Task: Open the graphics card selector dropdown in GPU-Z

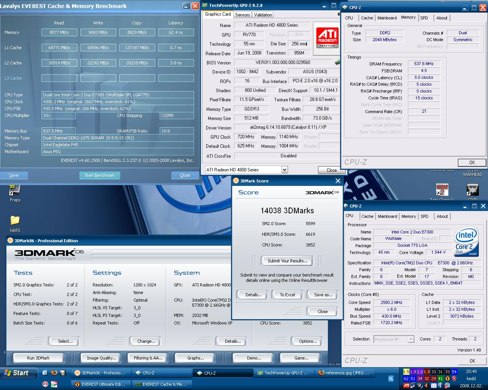Action: [284, 169]
